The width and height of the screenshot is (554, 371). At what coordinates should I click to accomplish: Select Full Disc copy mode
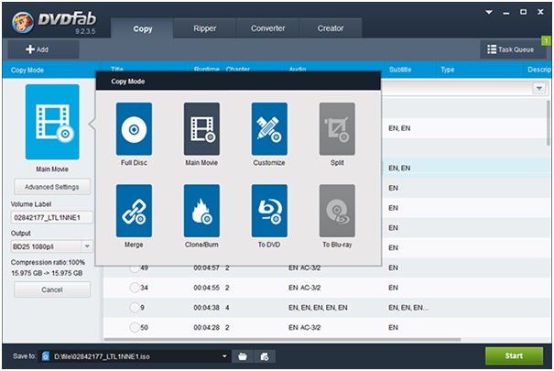(134, 129)
